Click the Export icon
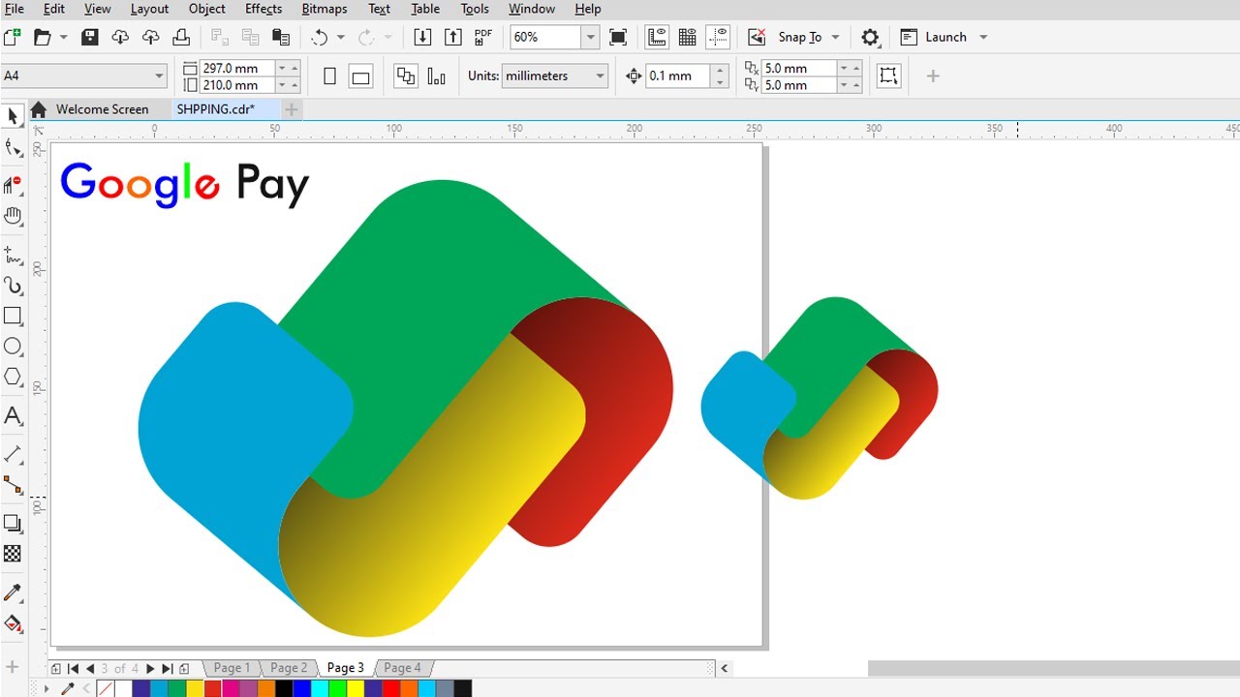The width and height of the screenshot is (1240, 697). pyautogui.click(x=453, y=37)
